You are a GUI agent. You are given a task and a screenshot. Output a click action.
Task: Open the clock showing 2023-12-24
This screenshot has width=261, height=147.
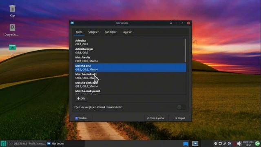coord(248,143)
